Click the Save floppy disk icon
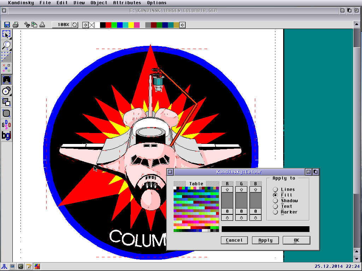Screen dimensions: 362x271 click(7, 25)
